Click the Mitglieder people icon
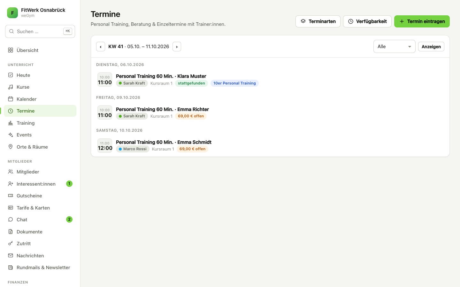The width and height of the screenshot is (460, 287). (11, 172)
